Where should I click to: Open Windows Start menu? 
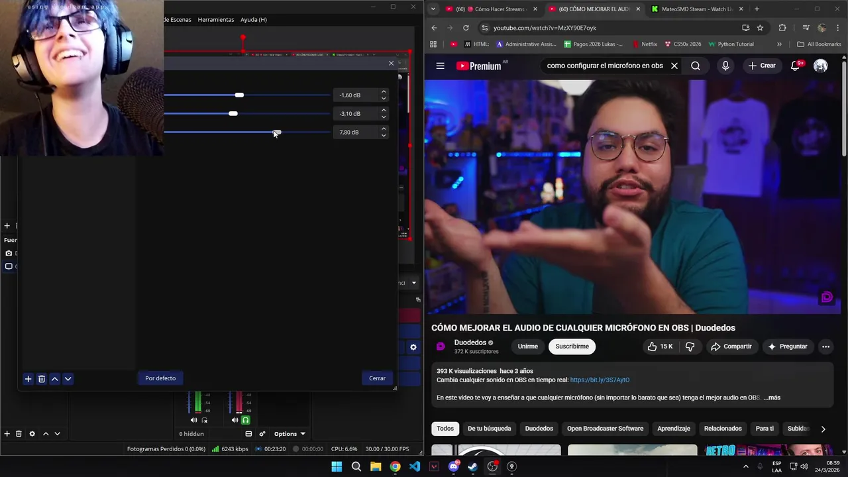coord(337,466)
